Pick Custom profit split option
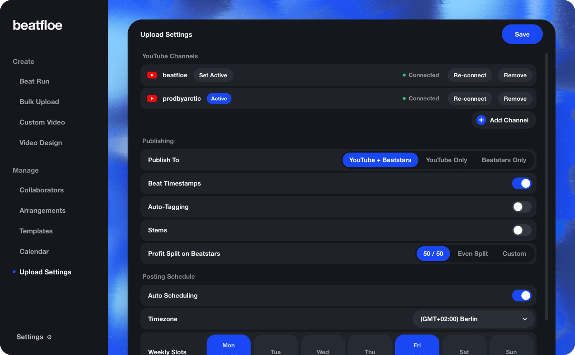575x355 pixels. click(514, 254)
